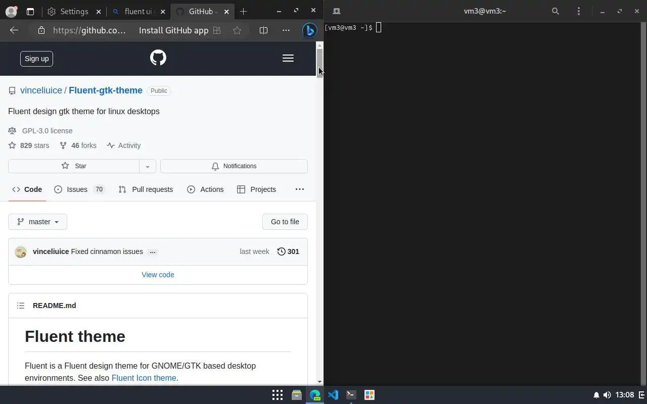Screen dimensions: 647x404
Task: Open the Projects tab
Action: (x=256, y=189)
